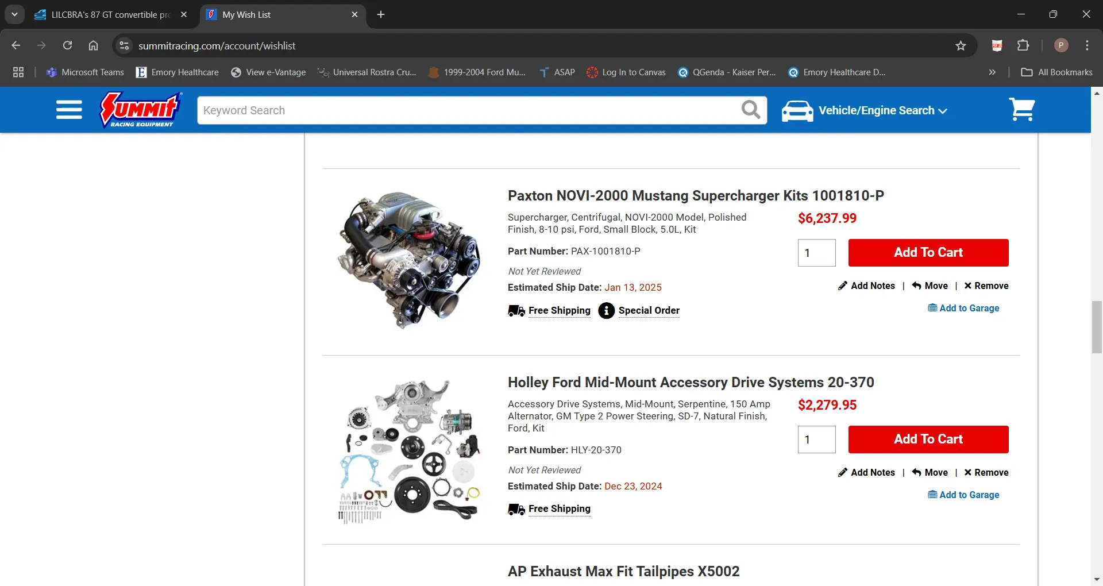Image resolution: width=1103 pixels, height=586 pixels.
Task: Add the Holley accessory drive to cart
Action: point(928,439)
